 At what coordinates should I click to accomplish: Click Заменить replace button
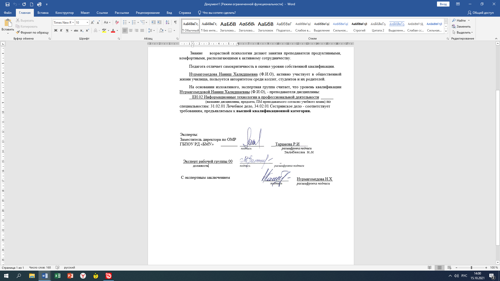(x=461, y=26)
